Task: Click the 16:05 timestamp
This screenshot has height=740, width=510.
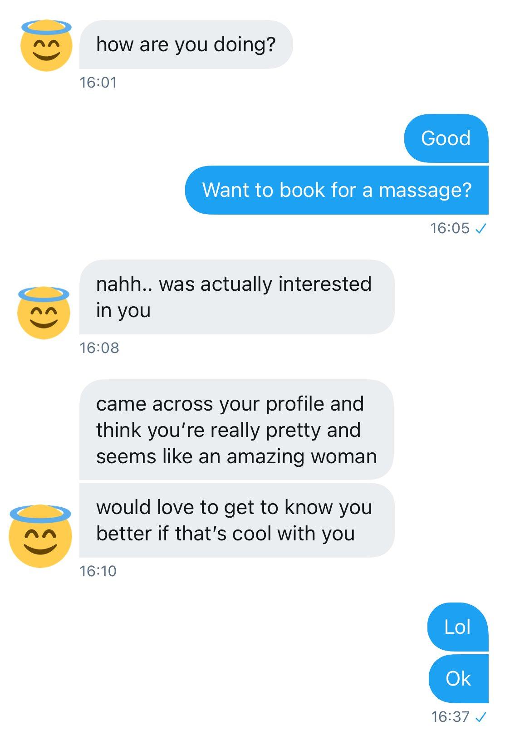Action: click(x=450, y=228)
